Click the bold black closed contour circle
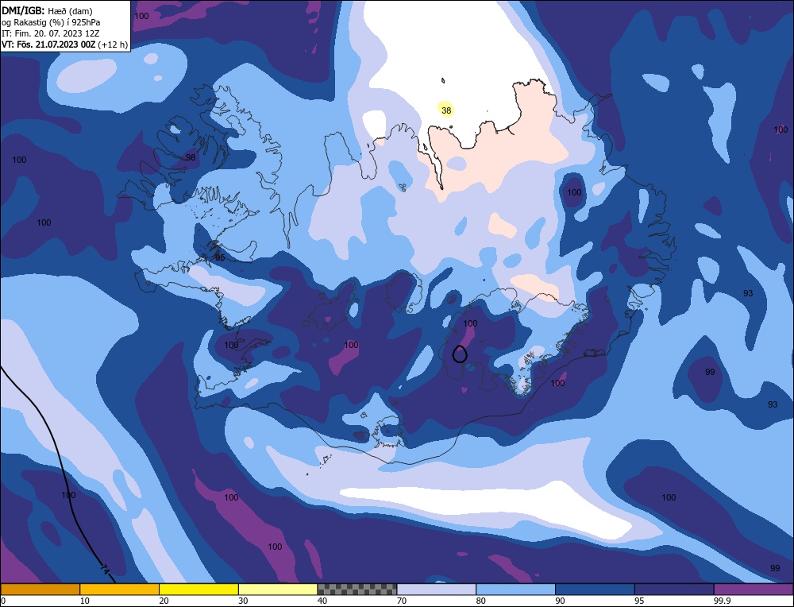The width and height of the screenshot is (794, 607). click(x=459, y=354)
